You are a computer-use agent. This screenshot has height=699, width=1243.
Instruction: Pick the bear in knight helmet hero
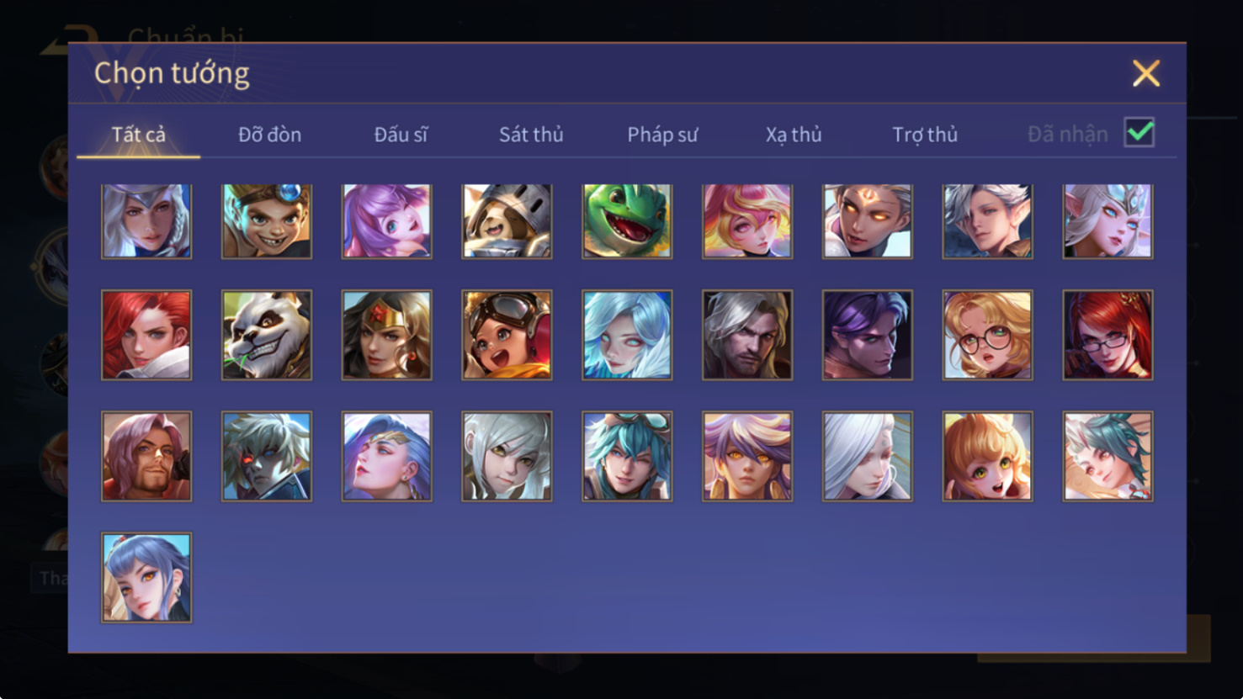coord(507,221)
